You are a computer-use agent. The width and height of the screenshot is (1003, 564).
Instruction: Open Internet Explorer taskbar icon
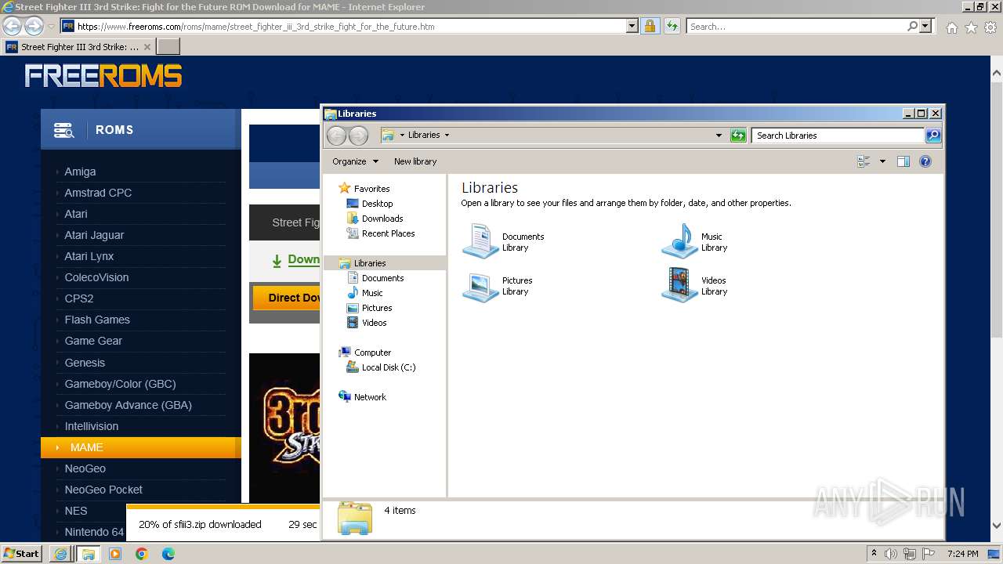coord(60,554)
